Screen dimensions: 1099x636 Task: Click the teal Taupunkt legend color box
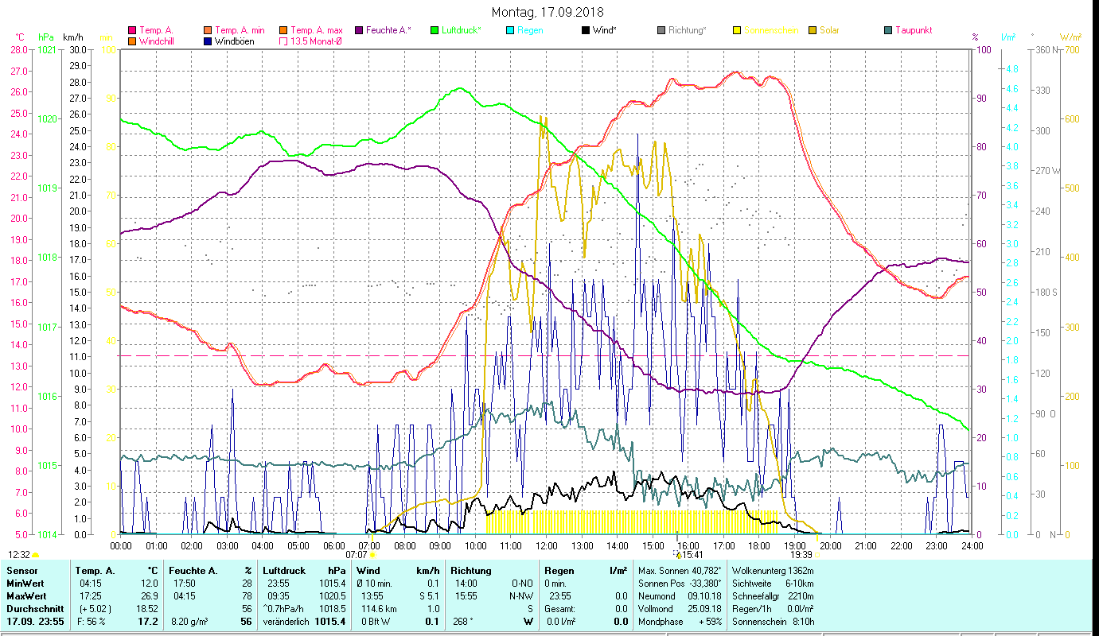pyautogui.click(x=888, y=31)
